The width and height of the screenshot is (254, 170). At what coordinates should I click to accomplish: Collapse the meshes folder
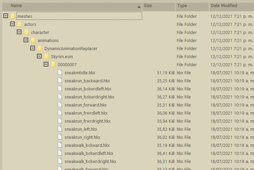(6, 16)
